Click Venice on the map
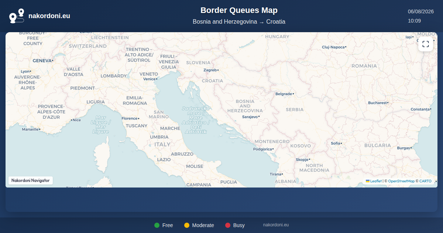Viewport: 443px width, 233px height. tap(150, 79)
